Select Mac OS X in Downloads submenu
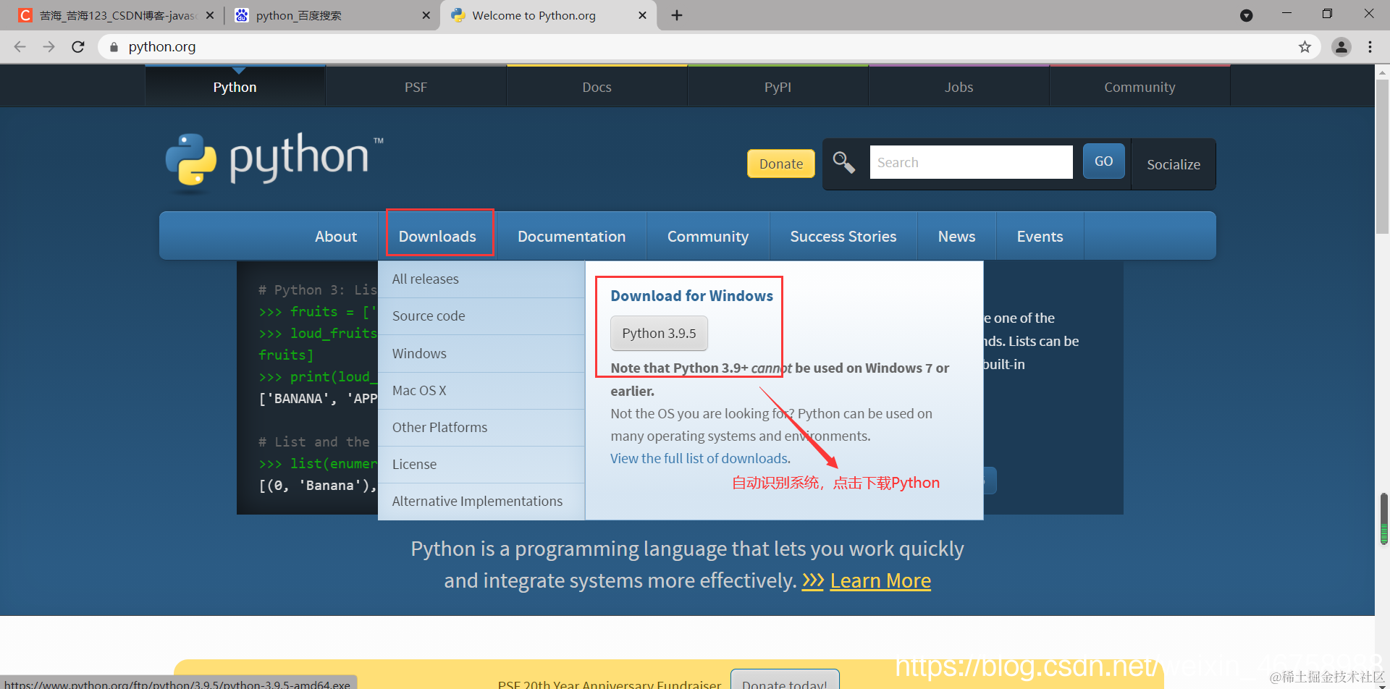The image size is (1390, 689). point(481,391)
